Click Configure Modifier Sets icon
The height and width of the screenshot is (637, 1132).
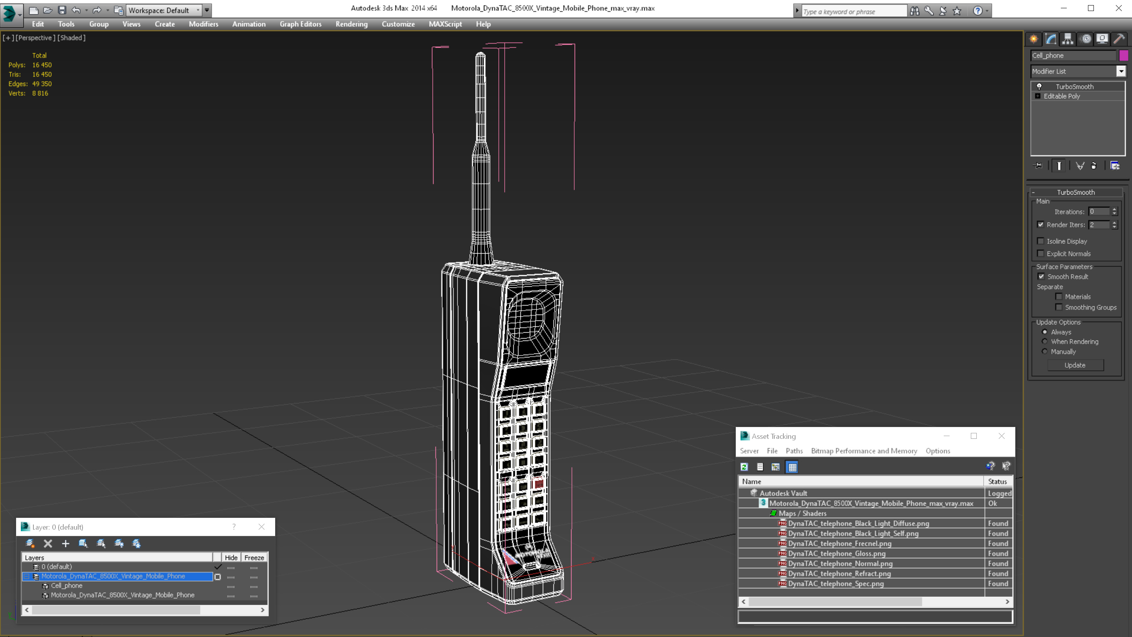point(1115,166)
